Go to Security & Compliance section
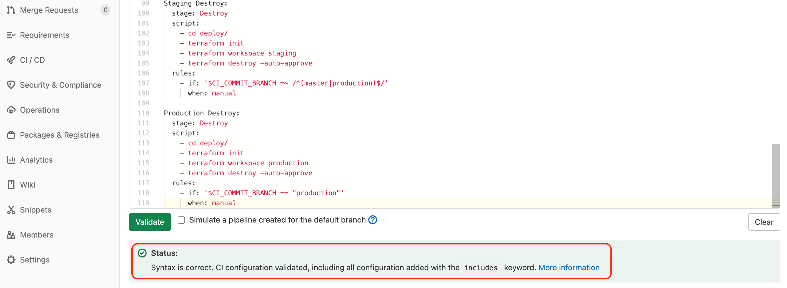The width and height of the screenshot is (787, 288). tap(61, 85)
